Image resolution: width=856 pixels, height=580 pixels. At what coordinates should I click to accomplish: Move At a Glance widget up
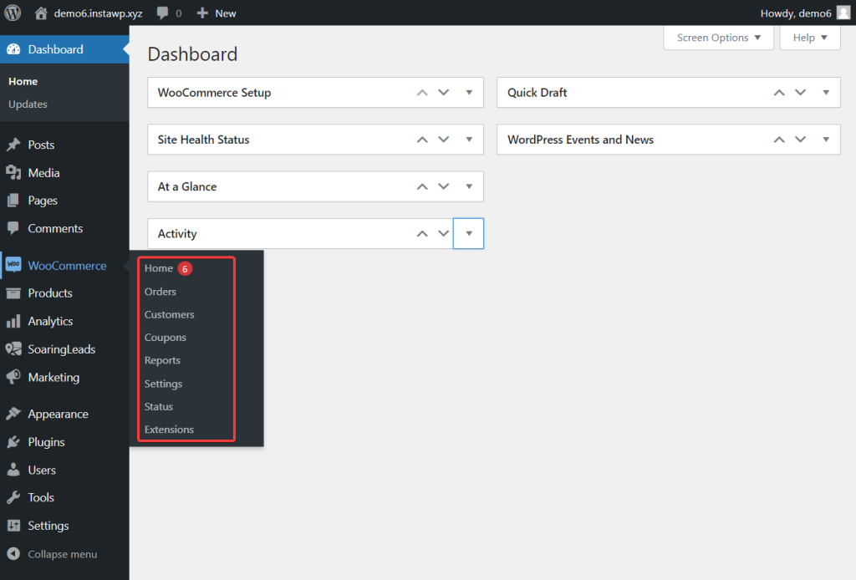[x=422, y=186]
